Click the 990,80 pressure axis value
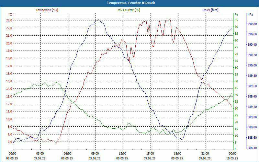The width and height of the screenshot is (259, 162). pos(252,24)
